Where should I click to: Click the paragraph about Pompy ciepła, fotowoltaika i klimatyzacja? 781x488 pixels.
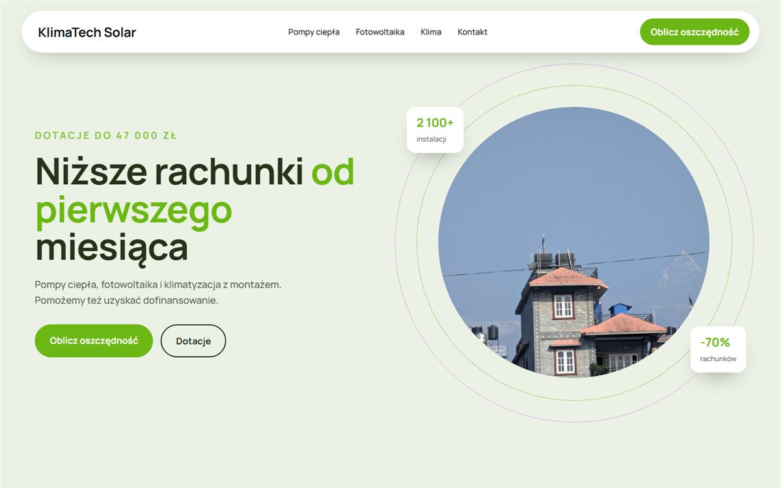click(158, 293)
